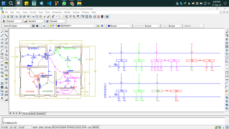Click the Command line input area

[x=114, y=121]
